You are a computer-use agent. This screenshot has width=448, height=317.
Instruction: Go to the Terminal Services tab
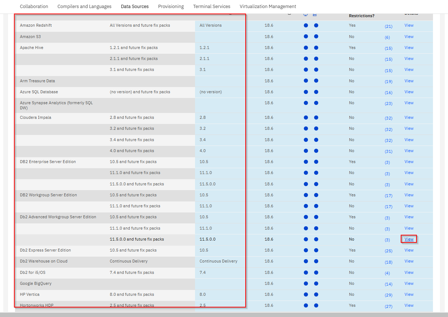click(212, 6)
